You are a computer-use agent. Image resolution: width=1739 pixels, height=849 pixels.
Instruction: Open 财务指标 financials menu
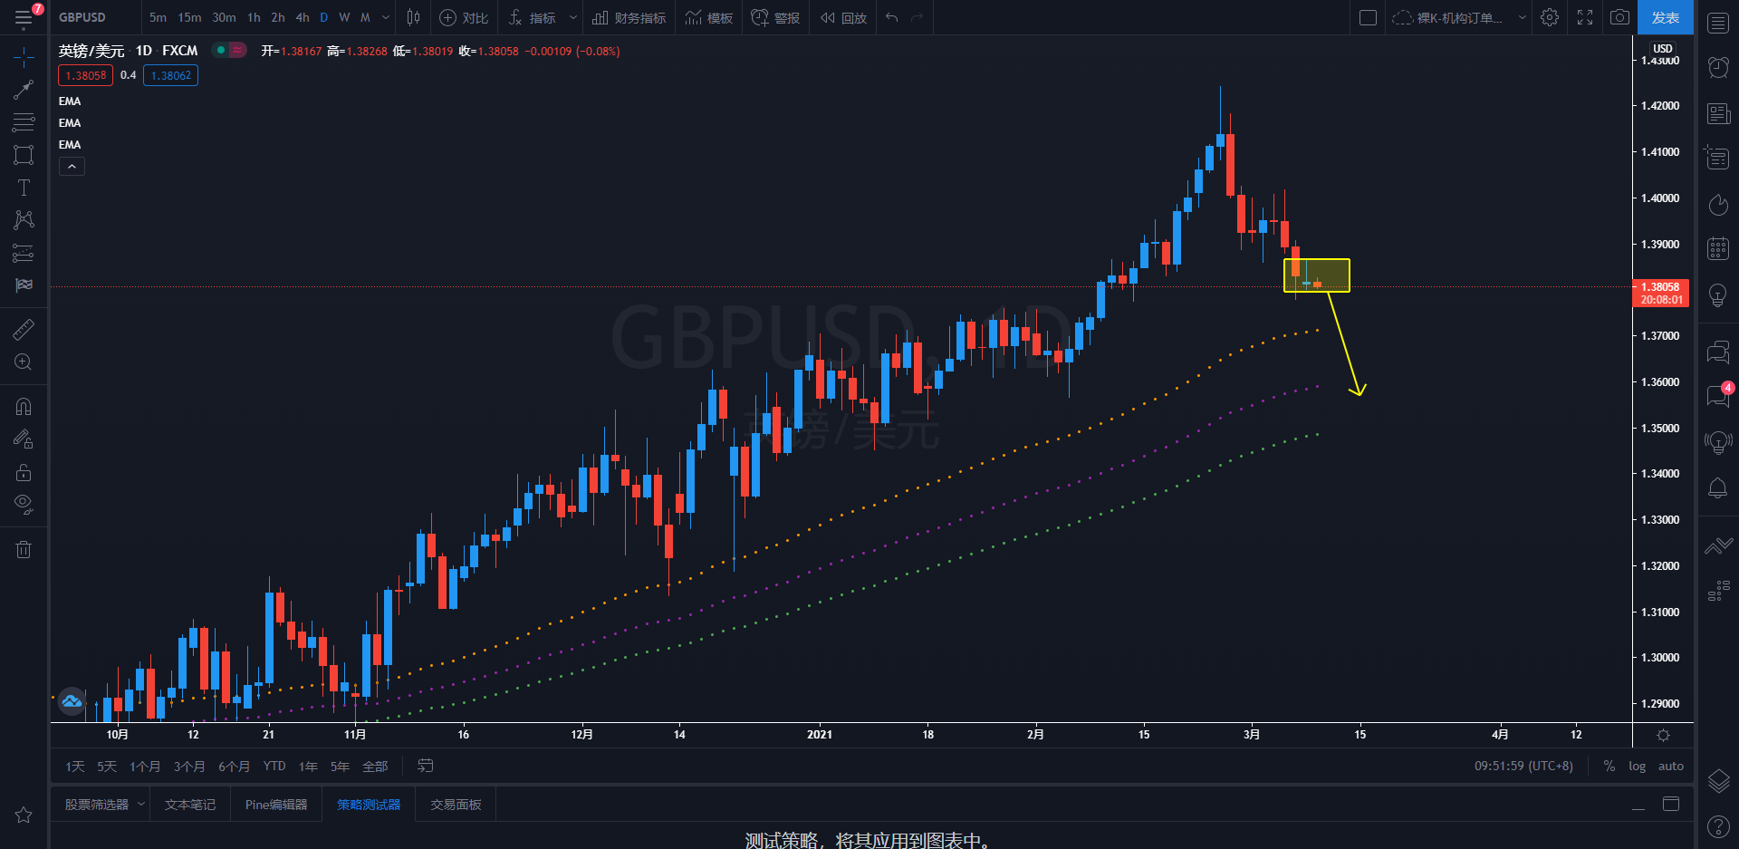tap(629, 17)
